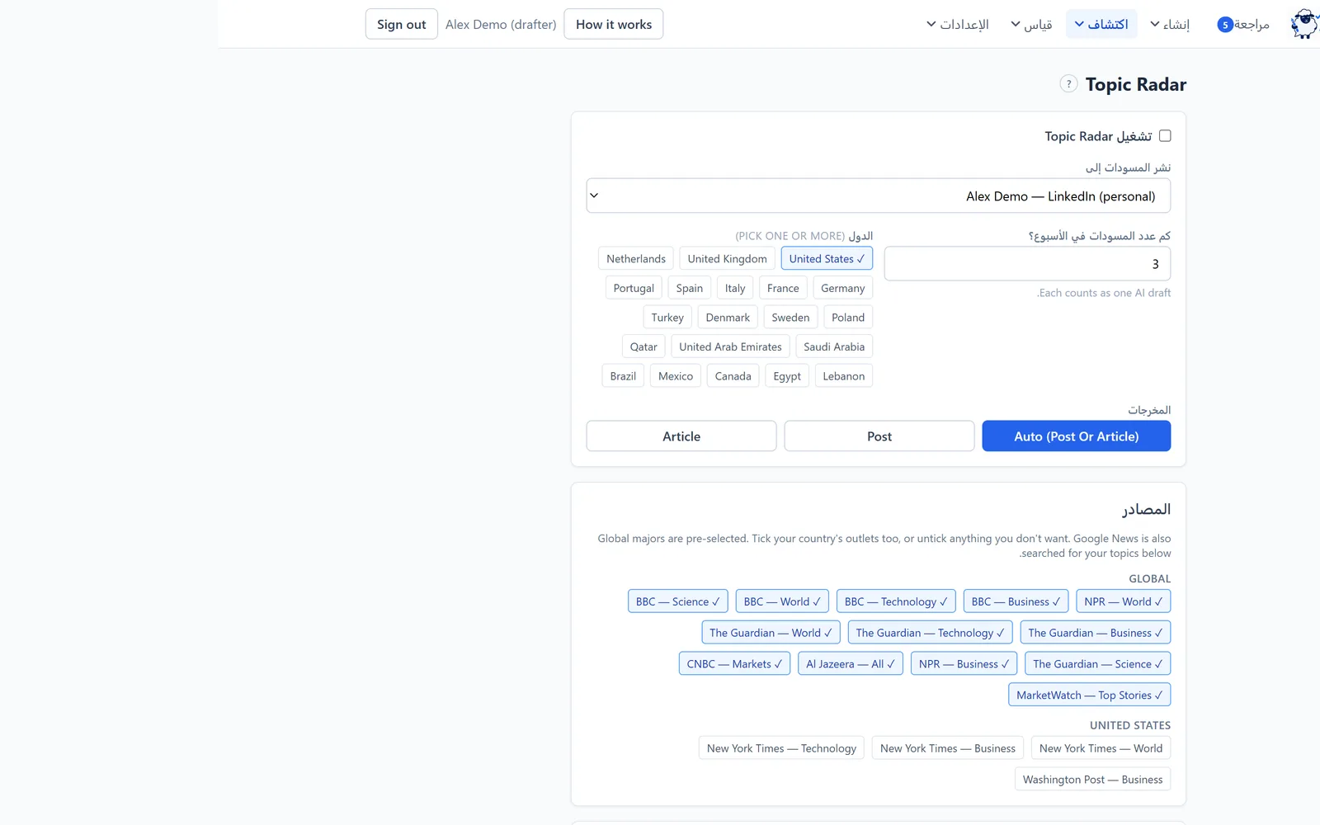Untick the BBC — Science source
Screen dimensions: 1320x825
pos(678,601)
